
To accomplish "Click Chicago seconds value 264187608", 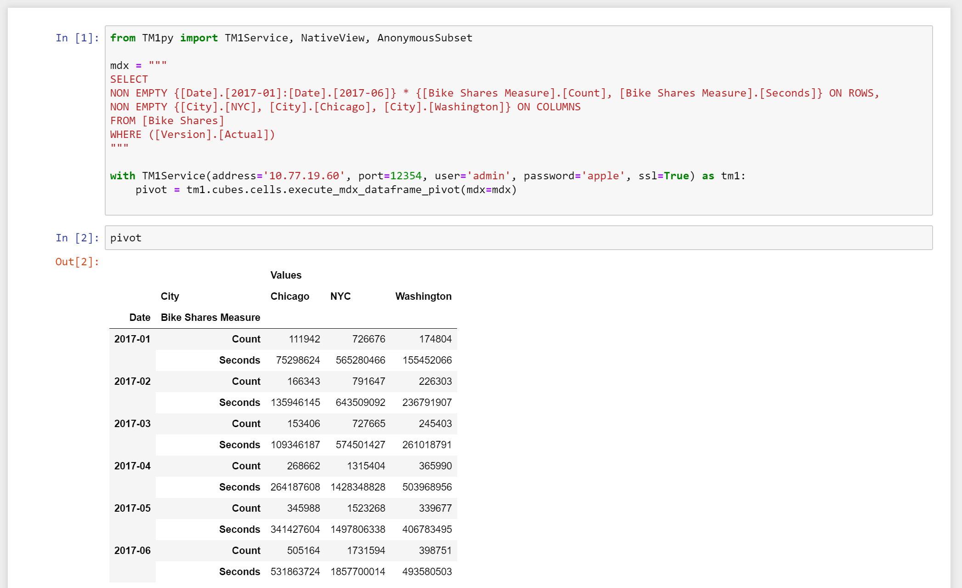I will point(295,487).
